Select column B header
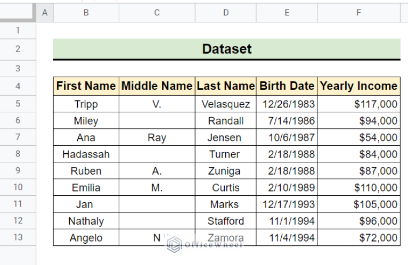This screenshot has height=265, width=408. click(x=86, y=12)
